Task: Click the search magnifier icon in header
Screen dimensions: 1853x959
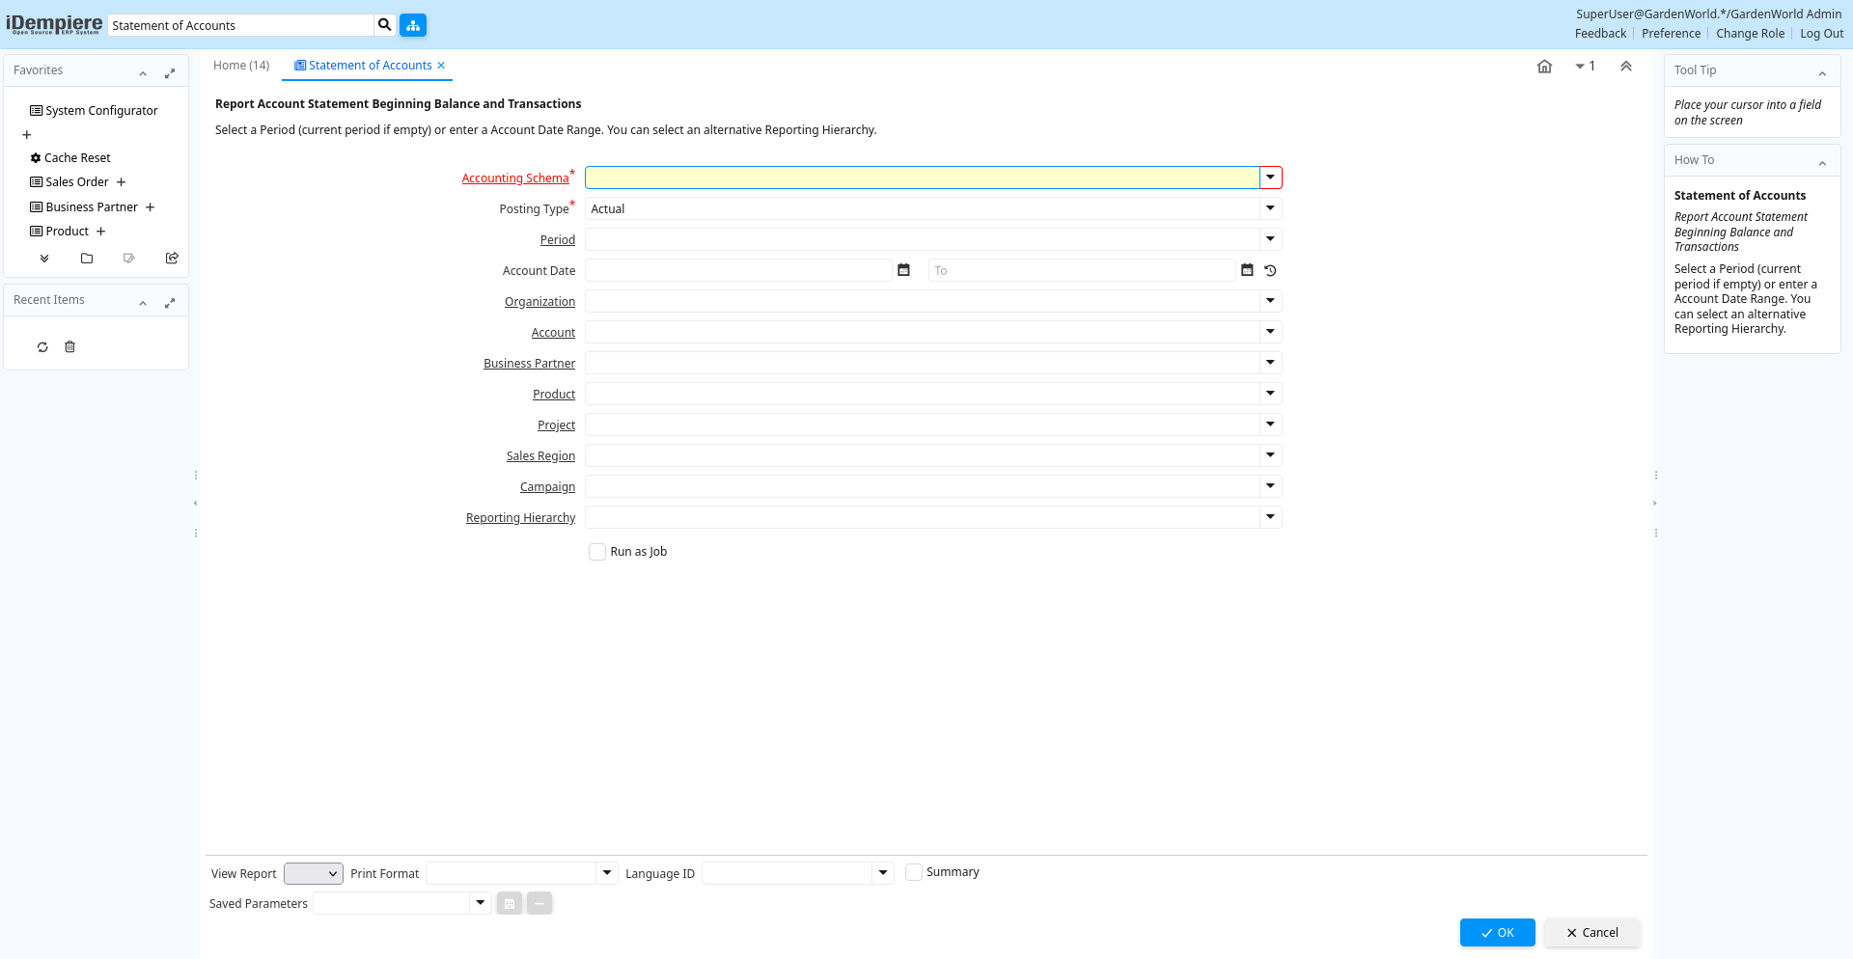Action: click(x=384, y=25)
